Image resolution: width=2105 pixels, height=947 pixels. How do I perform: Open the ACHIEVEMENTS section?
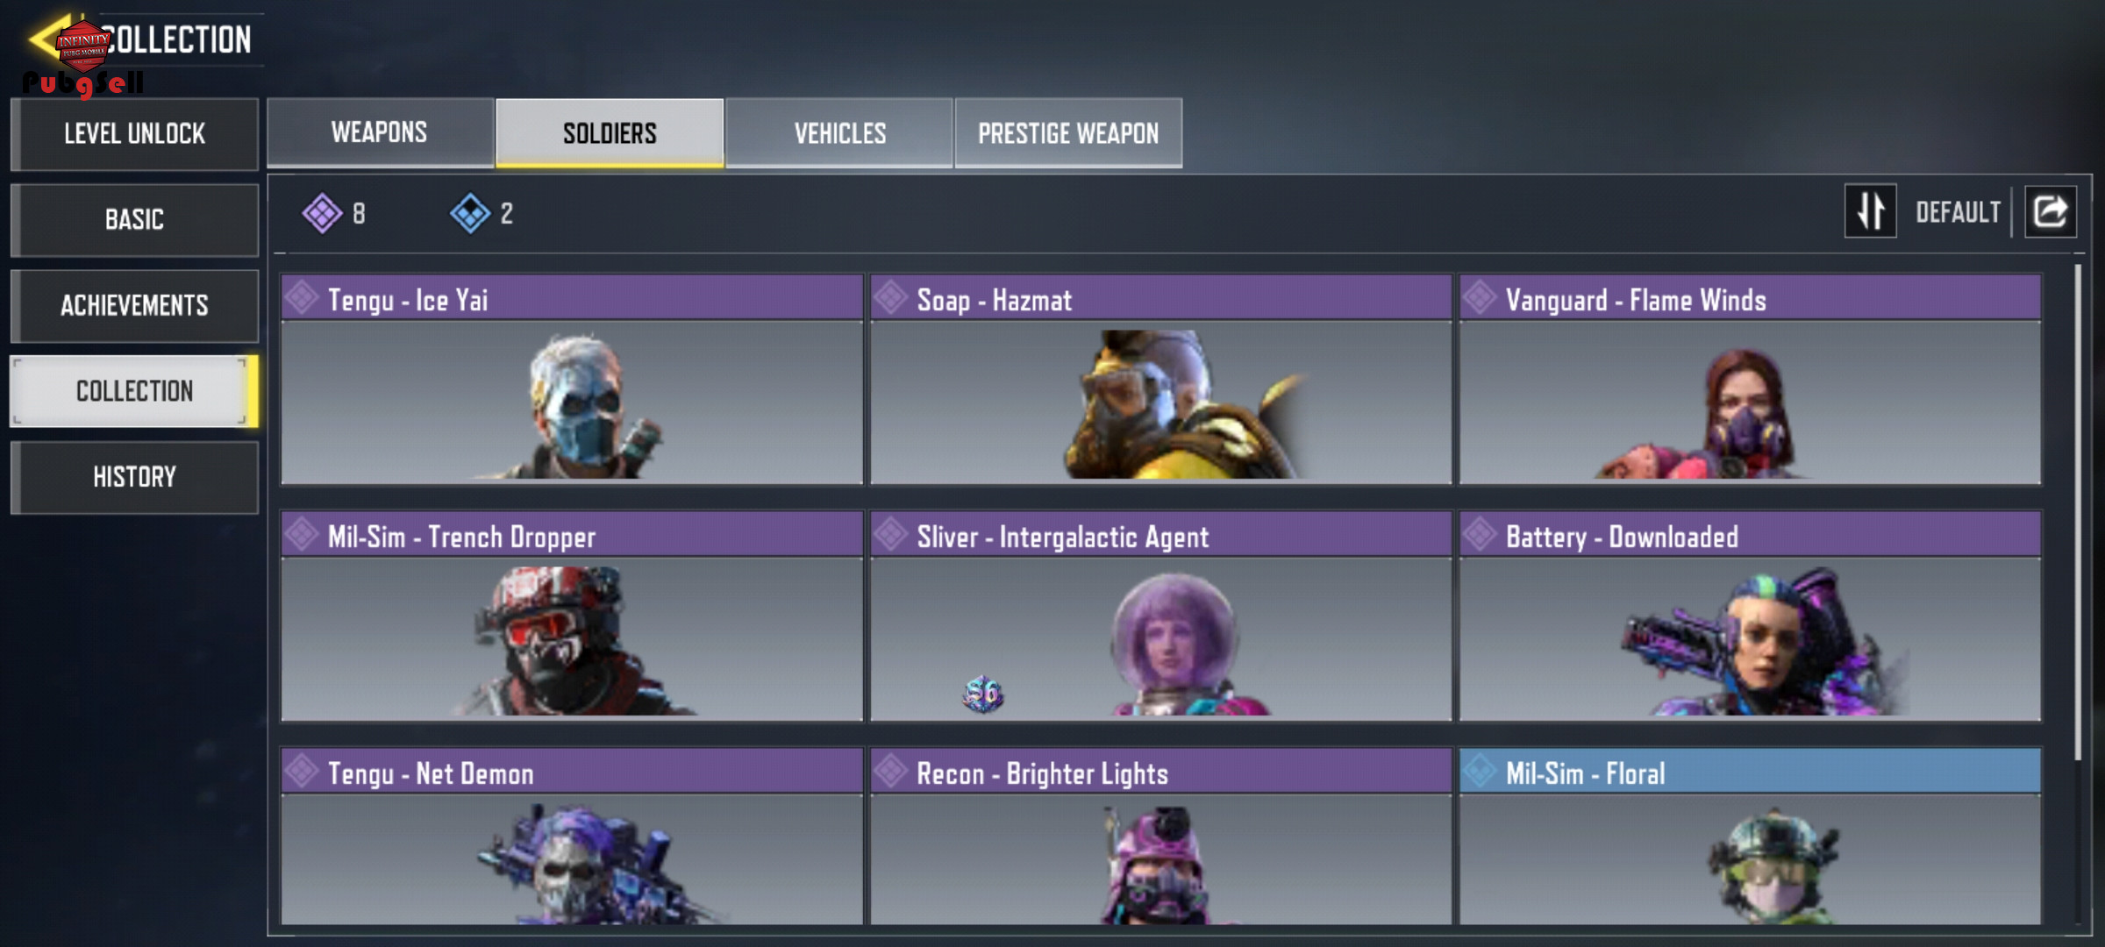[134, 305]
